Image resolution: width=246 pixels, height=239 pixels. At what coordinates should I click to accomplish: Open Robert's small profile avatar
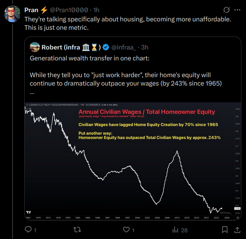point(35,47)
